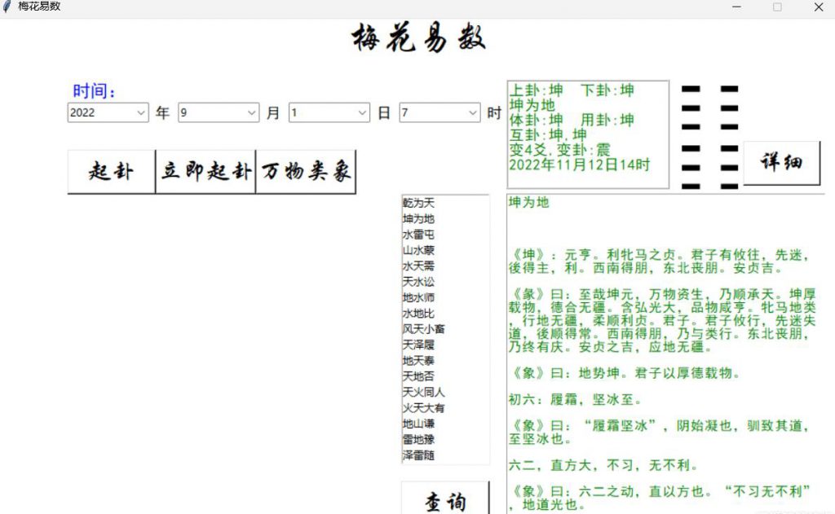Pick 山水蒙 in the hexagram list
The height and width of the screenshot is (514, 835).
[x=419, y=250]
